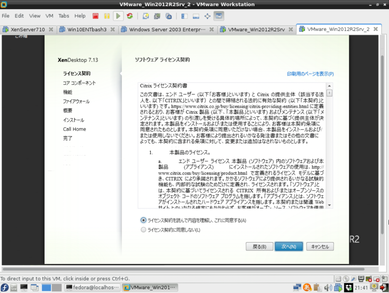Viewport: 389px width, 293px height.
Task: Open the Help menu
Action: tap(80, 16)
